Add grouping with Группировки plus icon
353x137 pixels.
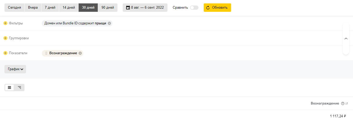click(x=5, y=38)
